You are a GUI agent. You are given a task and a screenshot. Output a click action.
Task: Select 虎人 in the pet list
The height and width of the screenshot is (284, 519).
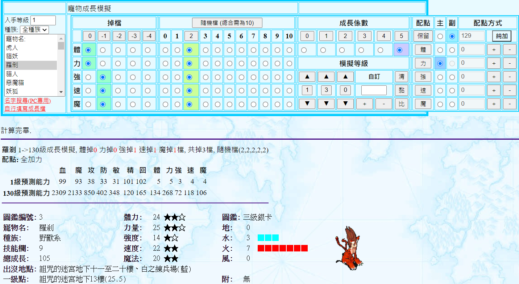coord(31,47)
